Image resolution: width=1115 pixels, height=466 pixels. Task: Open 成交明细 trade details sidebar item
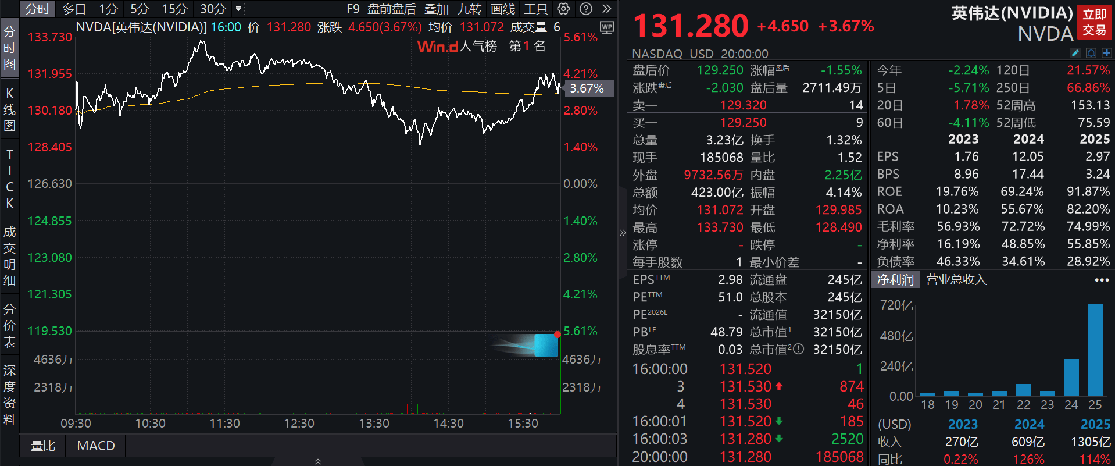coord(9,256)
